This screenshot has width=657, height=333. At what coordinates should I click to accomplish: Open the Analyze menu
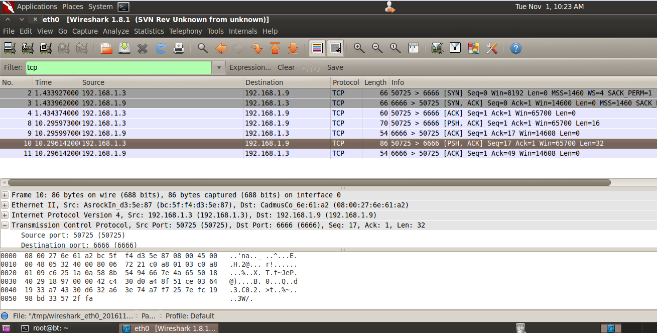[116, 31]
